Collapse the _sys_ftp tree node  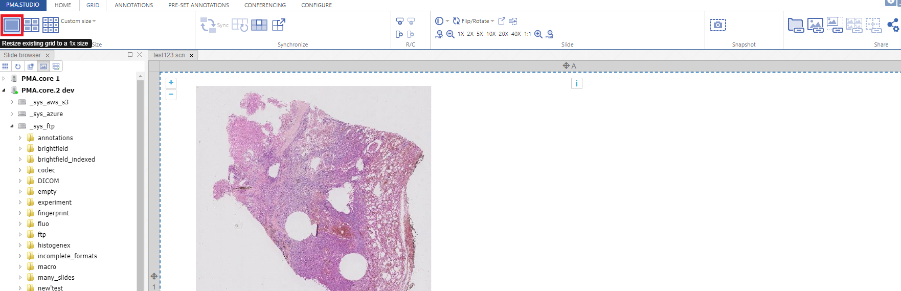[x=12, y=126]
